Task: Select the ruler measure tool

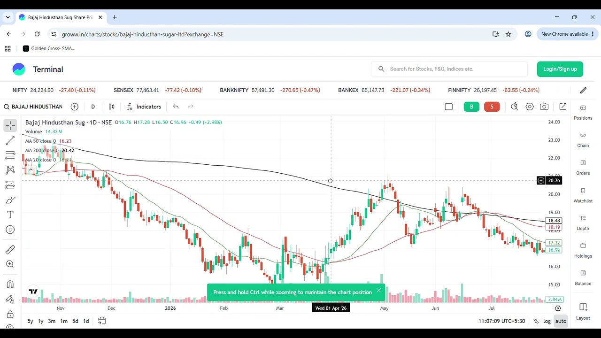Action: (10, 249)
